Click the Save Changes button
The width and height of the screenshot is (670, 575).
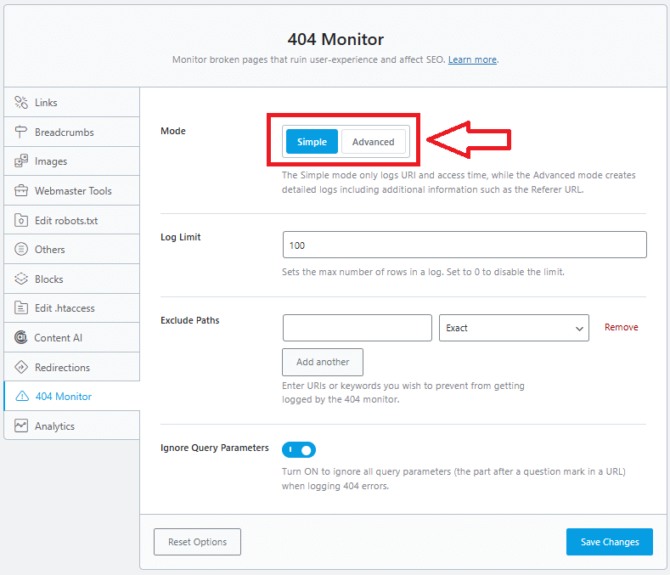click(609, 542)
